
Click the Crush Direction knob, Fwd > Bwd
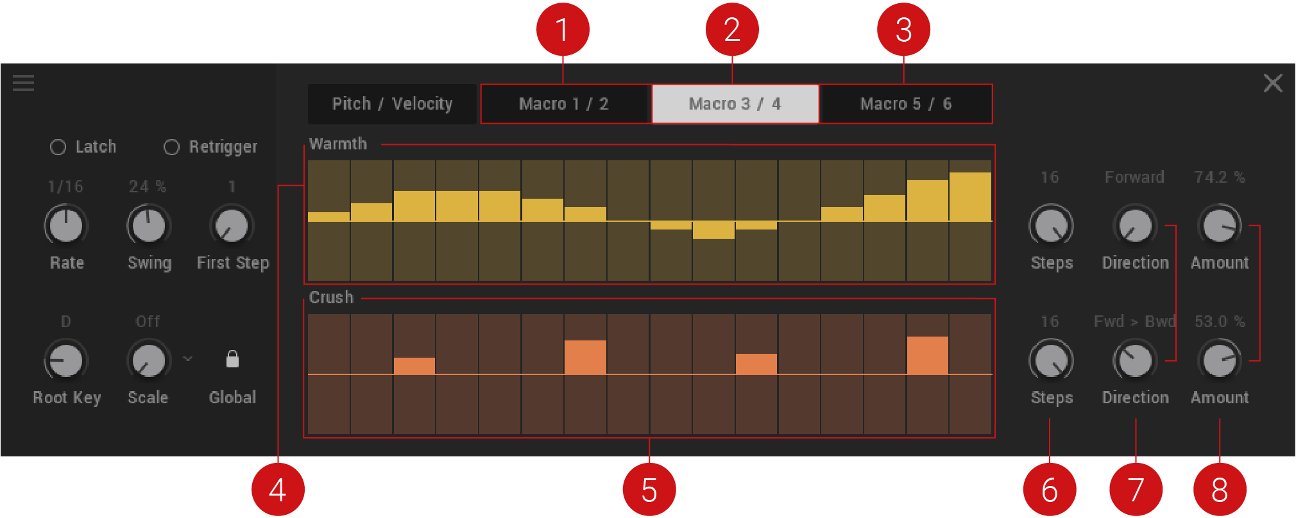click(x=1134, y=360)
